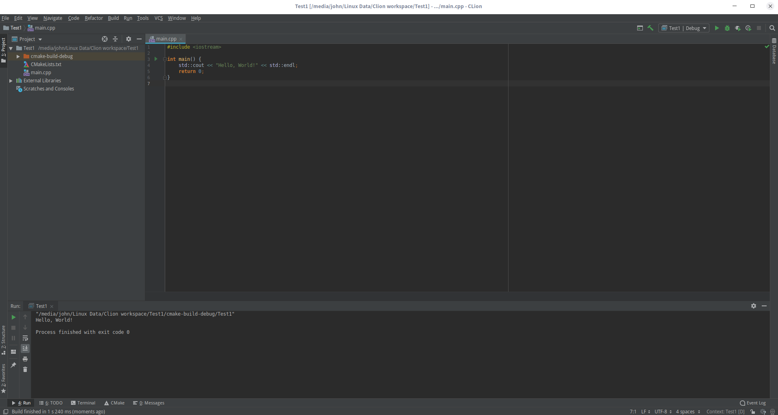Open UTF-8 encoding selector

[x=663, y=412]
